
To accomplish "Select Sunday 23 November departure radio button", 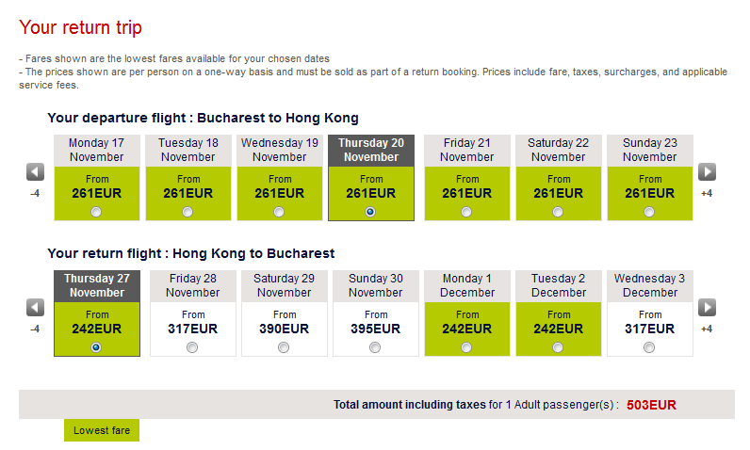I will (650, 212).
